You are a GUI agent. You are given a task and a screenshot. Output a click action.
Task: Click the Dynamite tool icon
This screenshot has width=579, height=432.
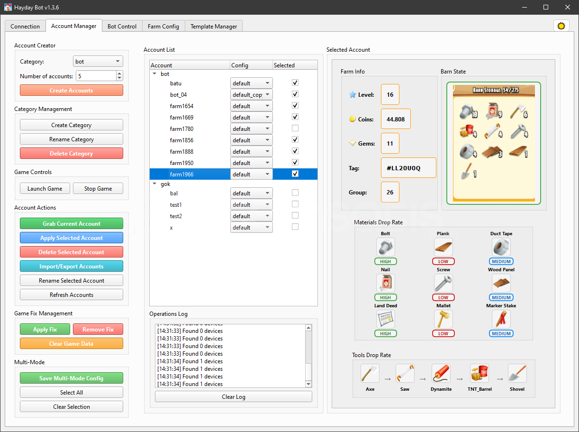[441, 374]
